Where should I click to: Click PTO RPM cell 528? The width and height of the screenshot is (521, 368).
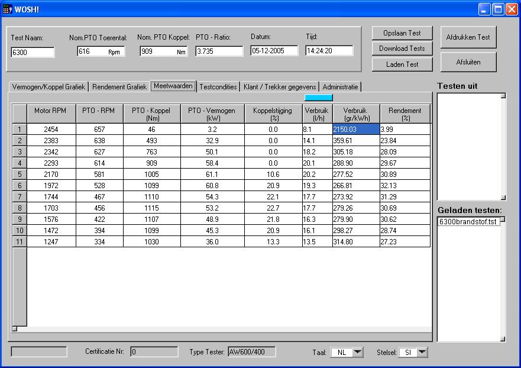coord(100,186)
